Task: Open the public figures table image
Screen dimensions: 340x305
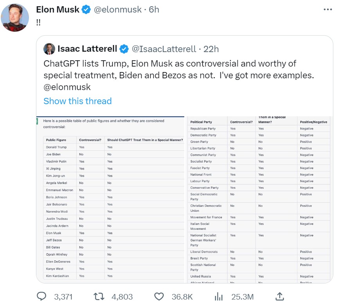Action: pos(110,199)
